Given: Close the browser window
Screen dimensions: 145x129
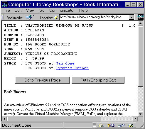Looking at the screenshot, I should pos(140,4).
